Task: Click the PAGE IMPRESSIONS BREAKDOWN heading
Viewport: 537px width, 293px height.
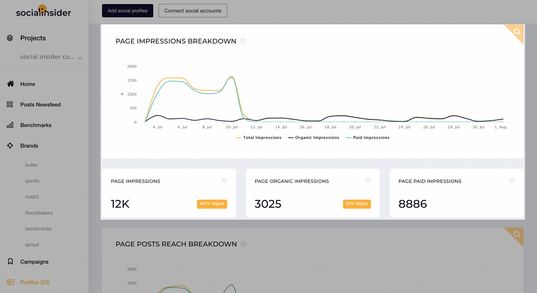Action: pos(176,41)
